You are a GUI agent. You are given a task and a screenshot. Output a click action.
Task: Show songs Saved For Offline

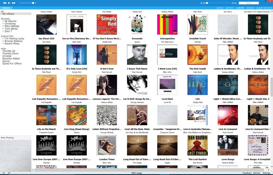tap(12, 64)
